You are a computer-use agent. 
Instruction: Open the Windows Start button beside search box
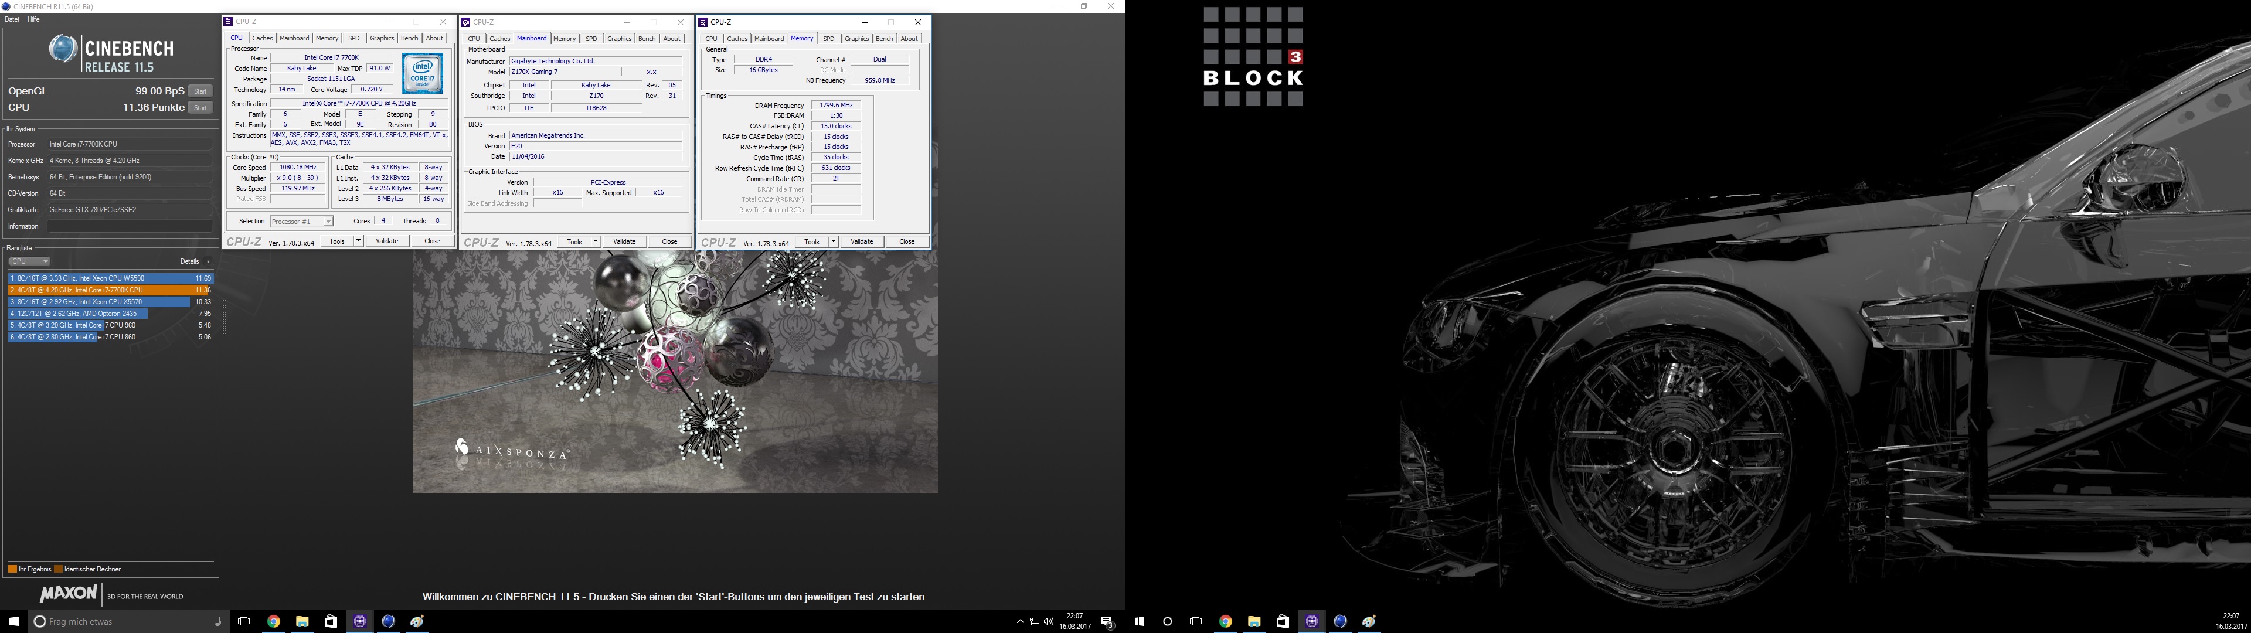(x=14, y=622)
